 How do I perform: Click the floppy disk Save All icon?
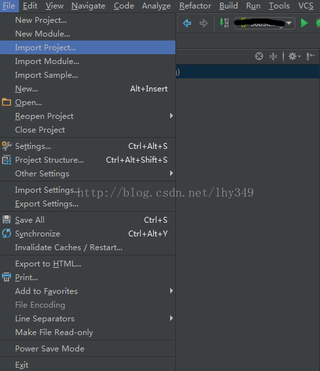coord(7,219)
